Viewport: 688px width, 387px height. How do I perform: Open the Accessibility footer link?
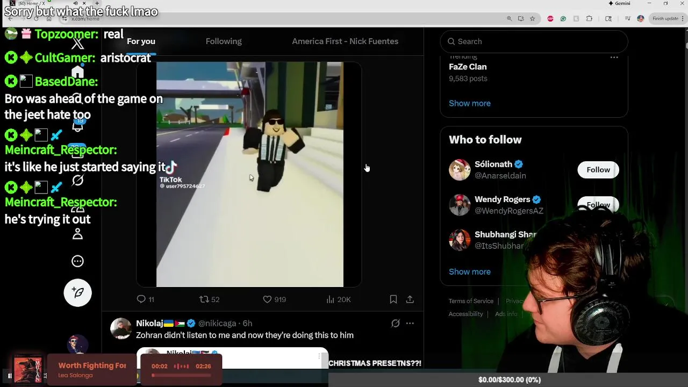tap(465, 314)
